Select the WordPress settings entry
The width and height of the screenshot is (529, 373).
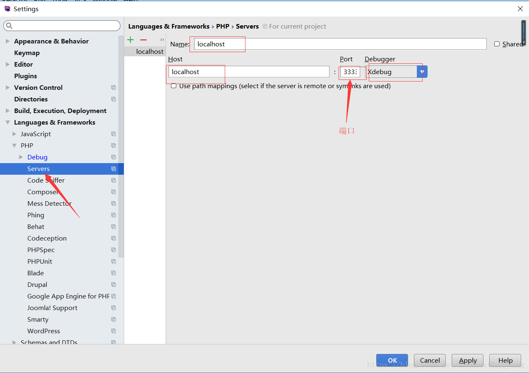[x=43, y=331]
